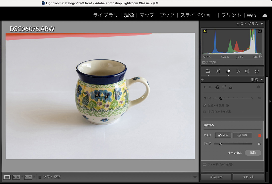272x184 pixels.
Task: Select the eraser Remove tool in tool strip
Action: point(228,71)
